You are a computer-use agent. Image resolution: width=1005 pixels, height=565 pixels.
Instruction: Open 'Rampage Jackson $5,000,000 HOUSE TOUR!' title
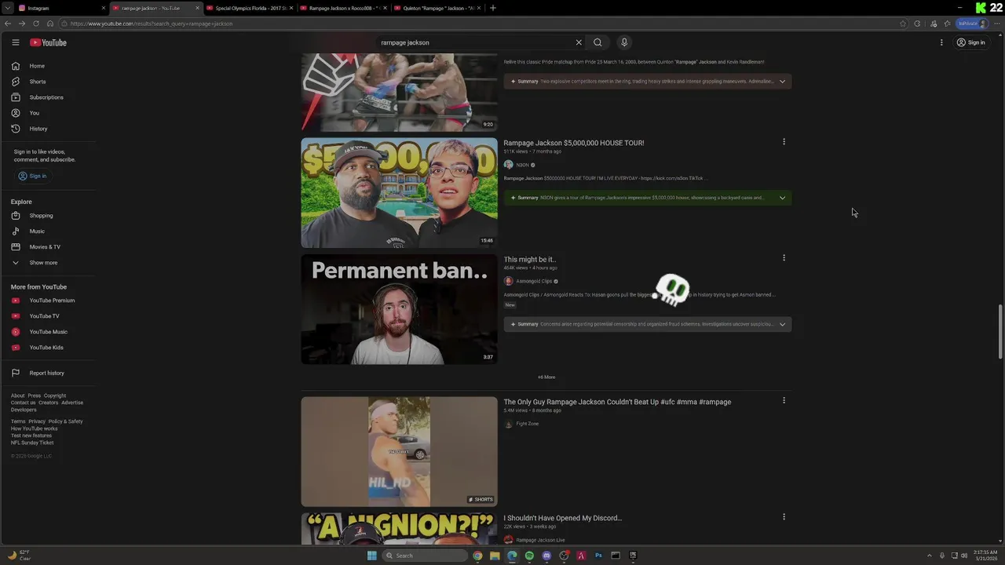(x=574, y=143)
